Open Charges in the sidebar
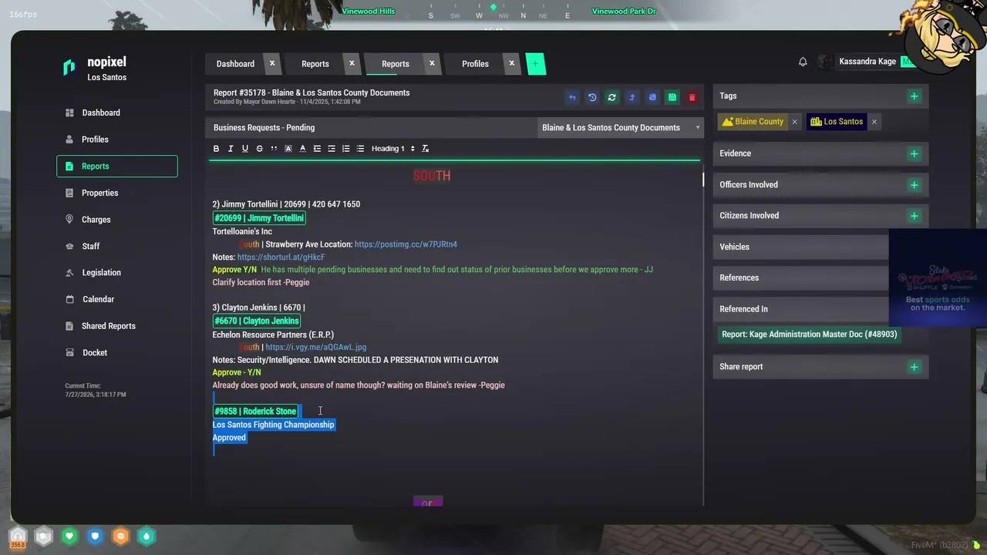Screen dimensions: 987x555 click(117, 220)
